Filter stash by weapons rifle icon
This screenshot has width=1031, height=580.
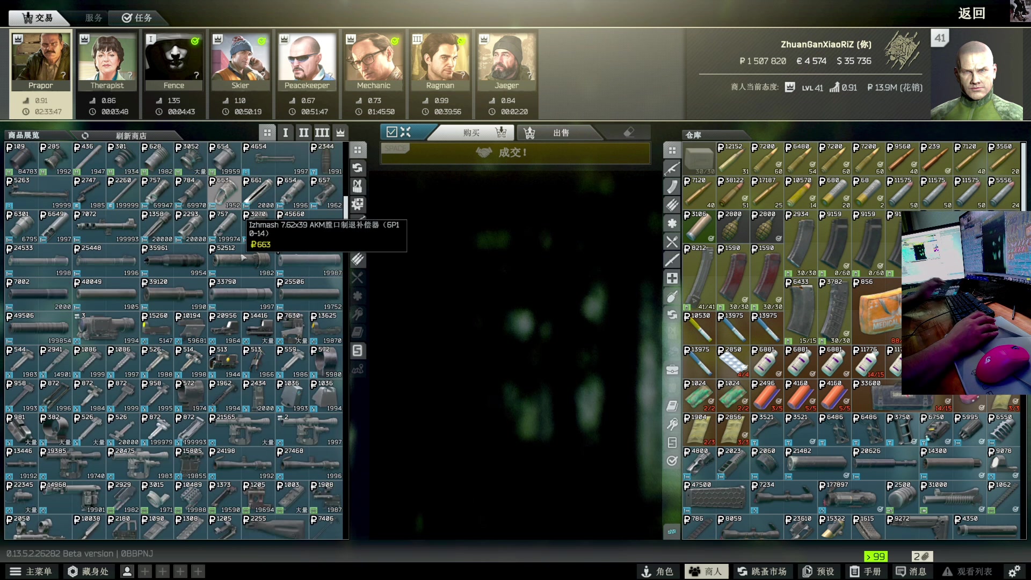(x=672, y=169)
